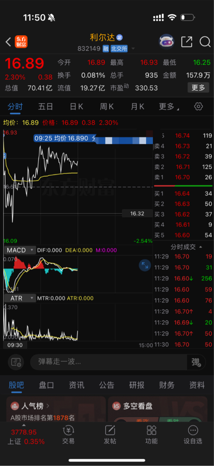
Task: Switch to the 日K tab
Action: (x=76, y=107)
